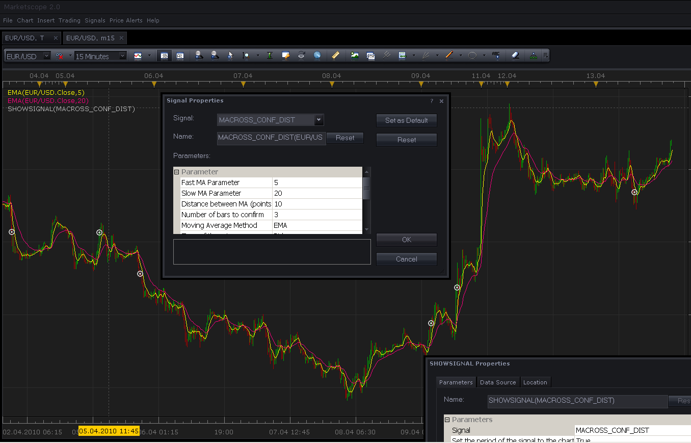Switch to the Data Source tab
The image size is (691, 443).
tap(498, 382)
